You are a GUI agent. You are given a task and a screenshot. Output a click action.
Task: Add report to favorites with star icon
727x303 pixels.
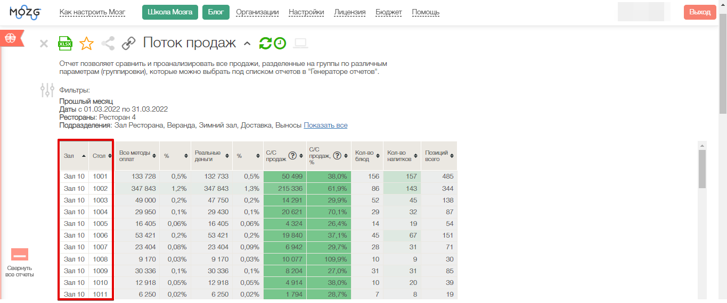[86, 43]
